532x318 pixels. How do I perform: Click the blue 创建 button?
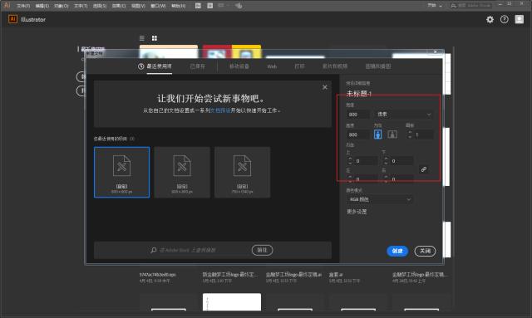click(x=397, y=251)
